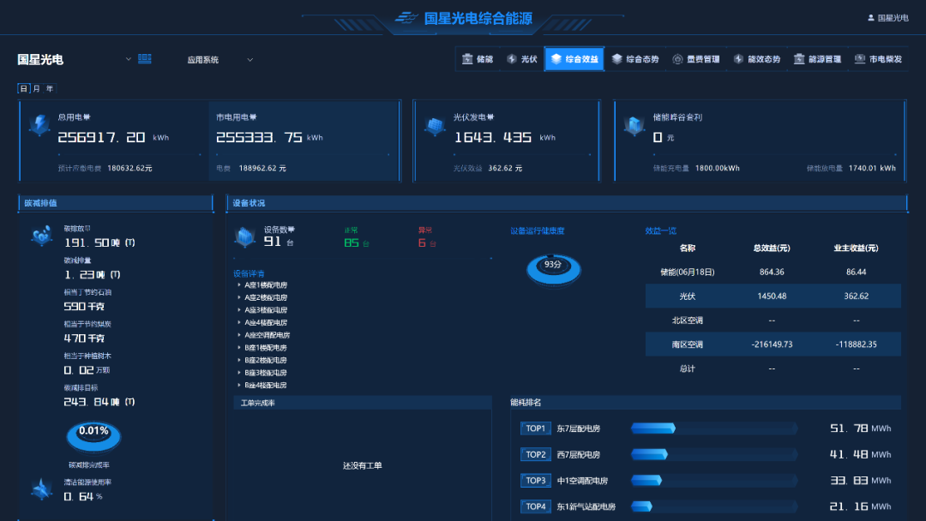Click the user avatar icon for 国星光电
Screen dimensions: 926x521
pos(871,17)
